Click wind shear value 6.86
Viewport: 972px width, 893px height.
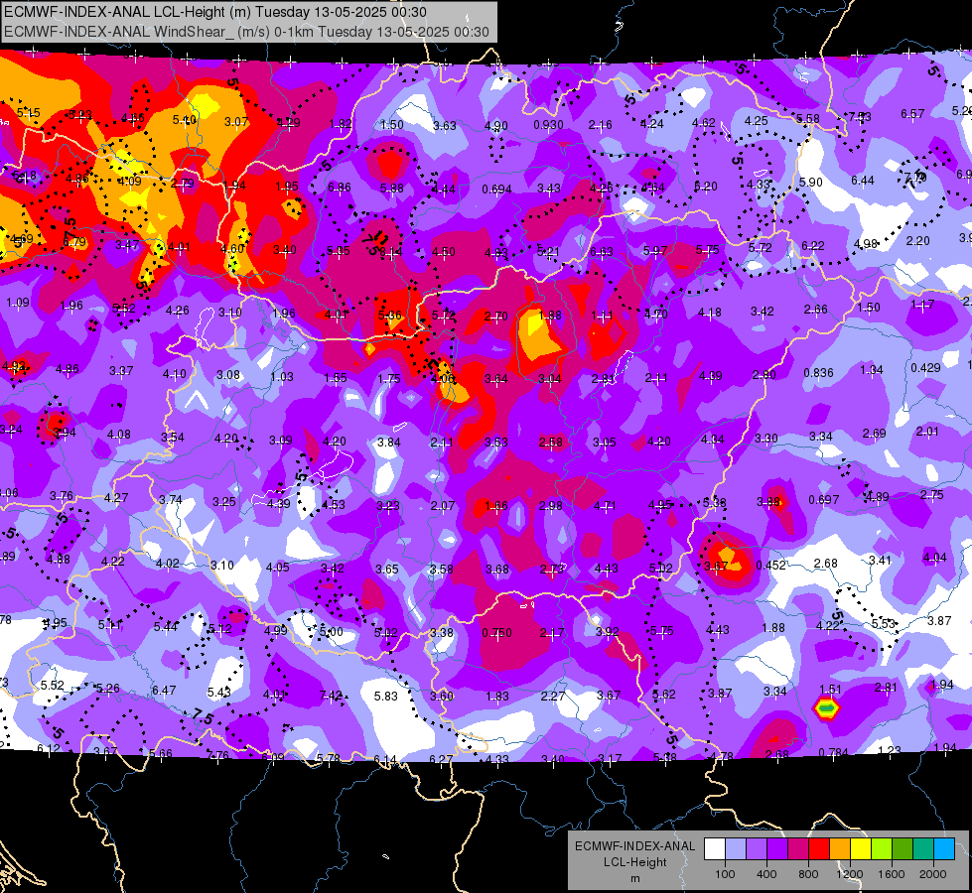340,187
